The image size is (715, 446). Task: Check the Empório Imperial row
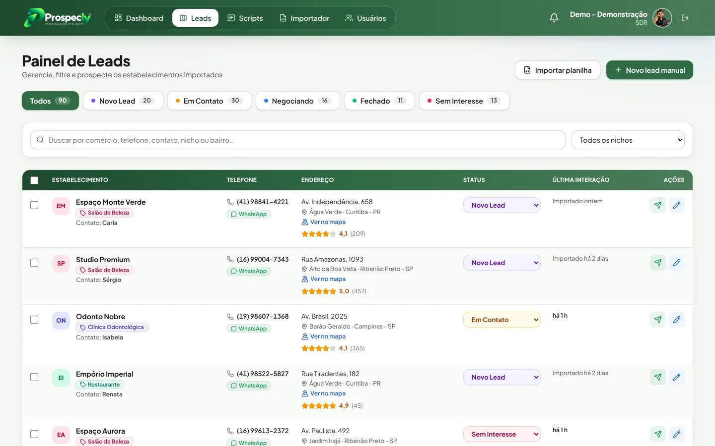click(x=34, y=377)
